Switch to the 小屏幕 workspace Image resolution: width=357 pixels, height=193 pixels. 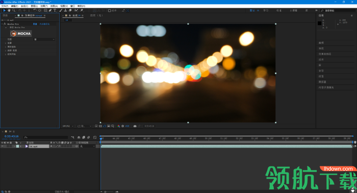293,11
